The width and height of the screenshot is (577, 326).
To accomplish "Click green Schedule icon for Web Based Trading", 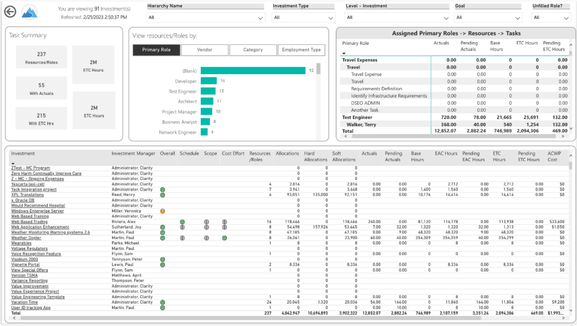I will click(182, 222).
